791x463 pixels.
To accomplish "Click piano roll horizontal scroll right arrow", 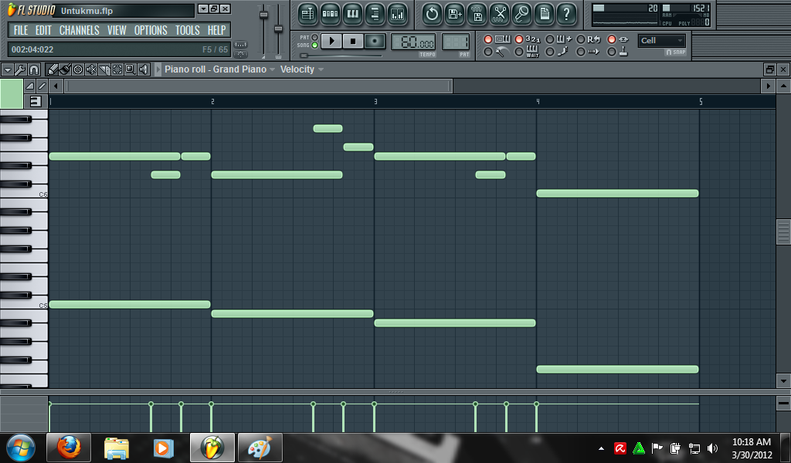I will (768, 86).
